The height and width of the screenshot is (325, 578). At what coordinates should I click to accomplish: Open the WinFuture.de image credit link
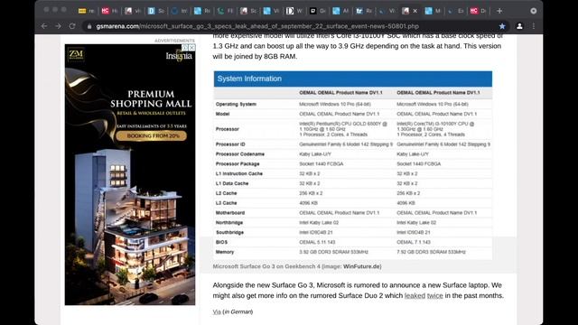click(361, 266)
